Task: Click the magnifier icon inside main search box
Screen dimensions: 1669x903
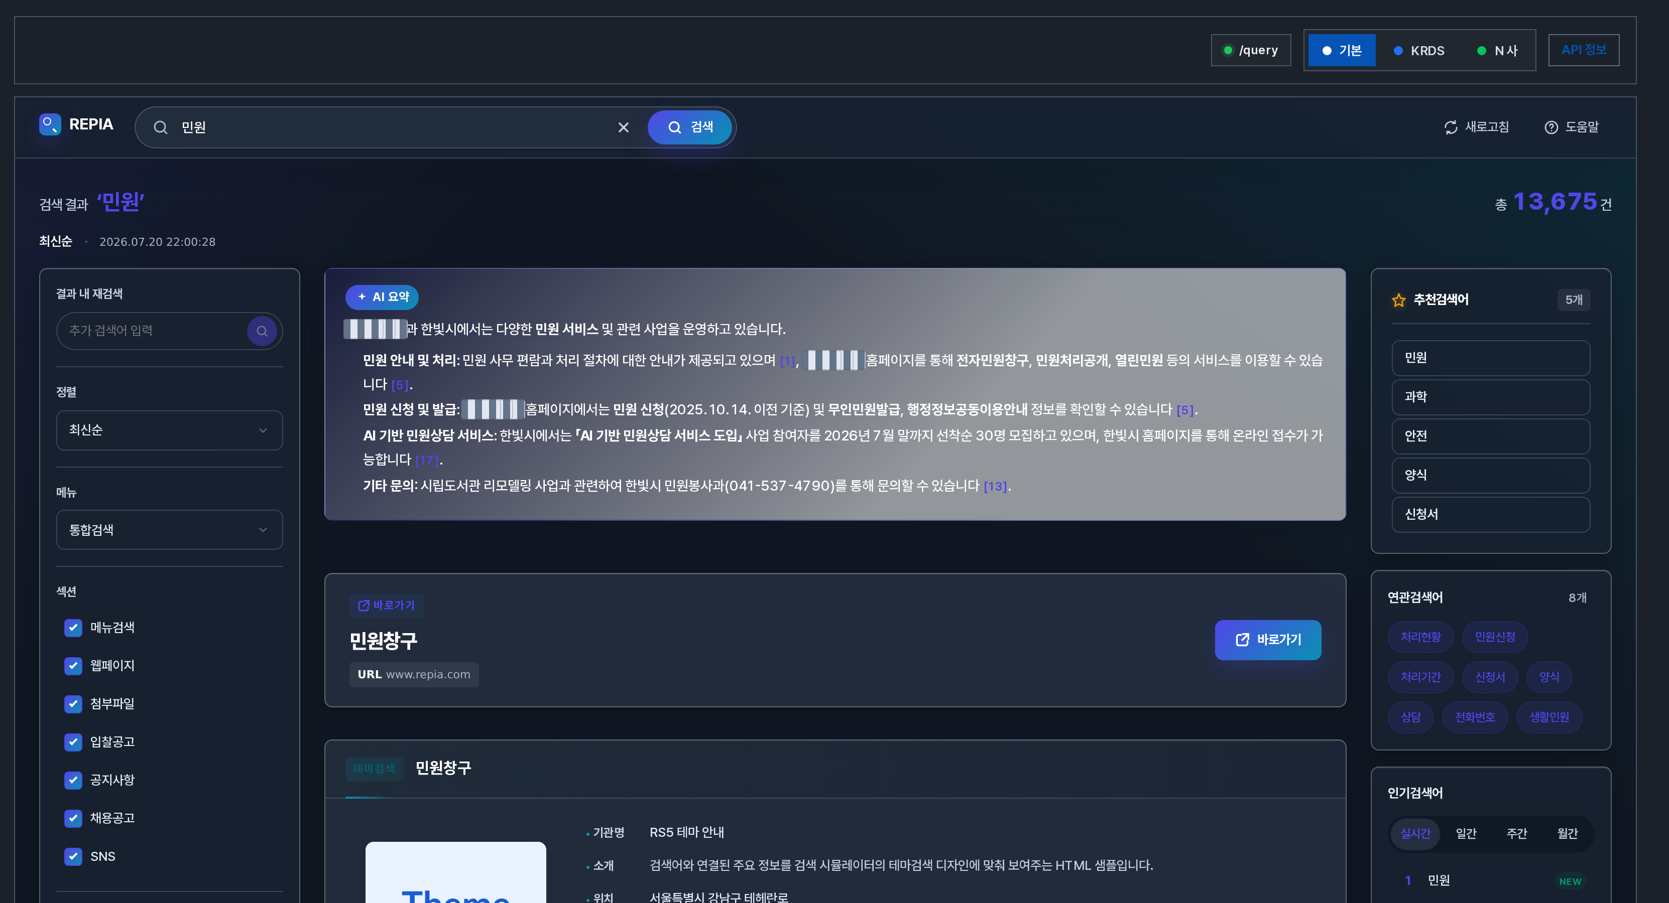Action: 161,127
